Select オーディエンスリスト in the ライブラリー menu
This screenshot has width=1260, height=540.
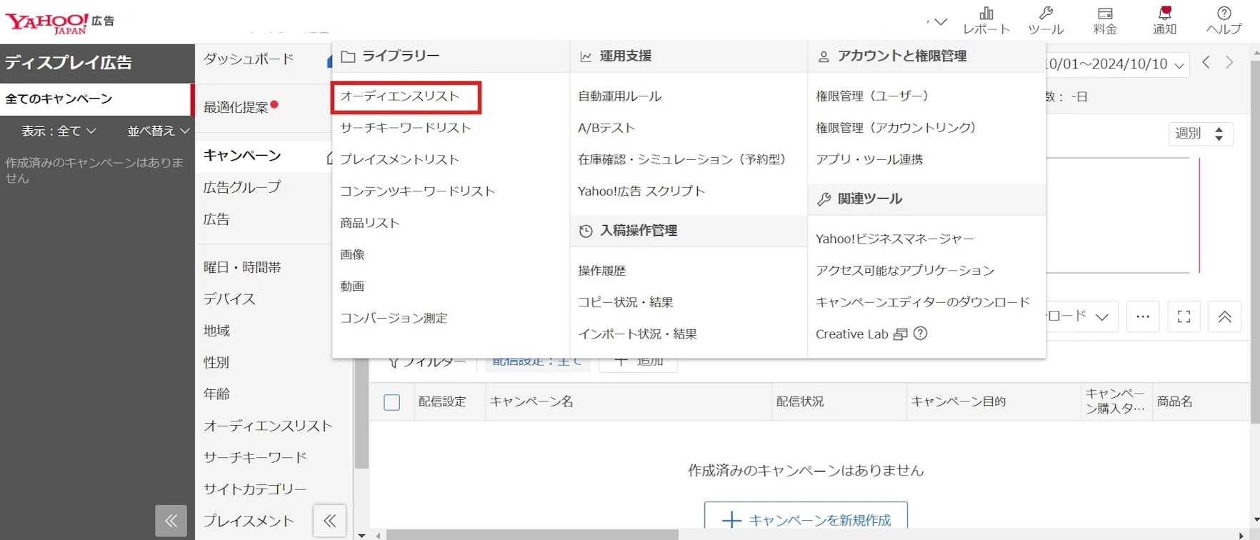400,96
